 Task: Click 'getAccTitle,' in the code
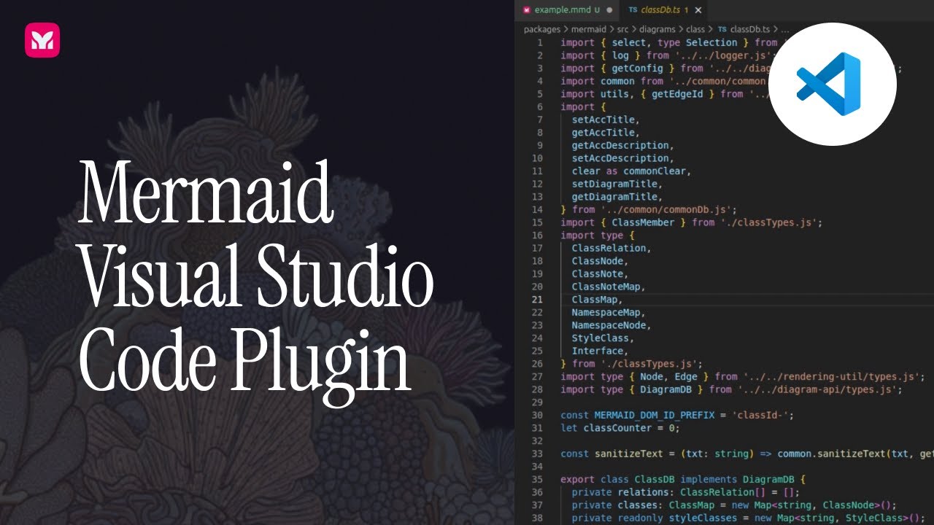coord(606,133)
